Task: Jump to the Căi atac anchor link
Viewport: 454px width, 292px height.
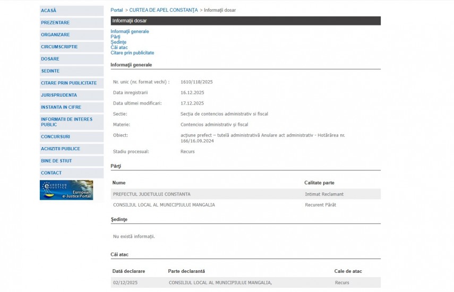Action: [119, 48]
